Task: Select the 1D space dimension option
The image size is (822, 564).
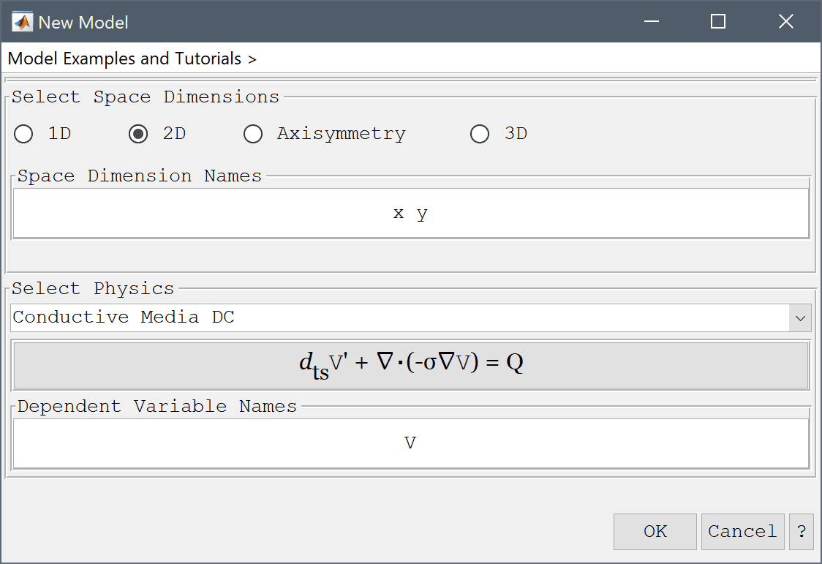Action: coord(23,134)
